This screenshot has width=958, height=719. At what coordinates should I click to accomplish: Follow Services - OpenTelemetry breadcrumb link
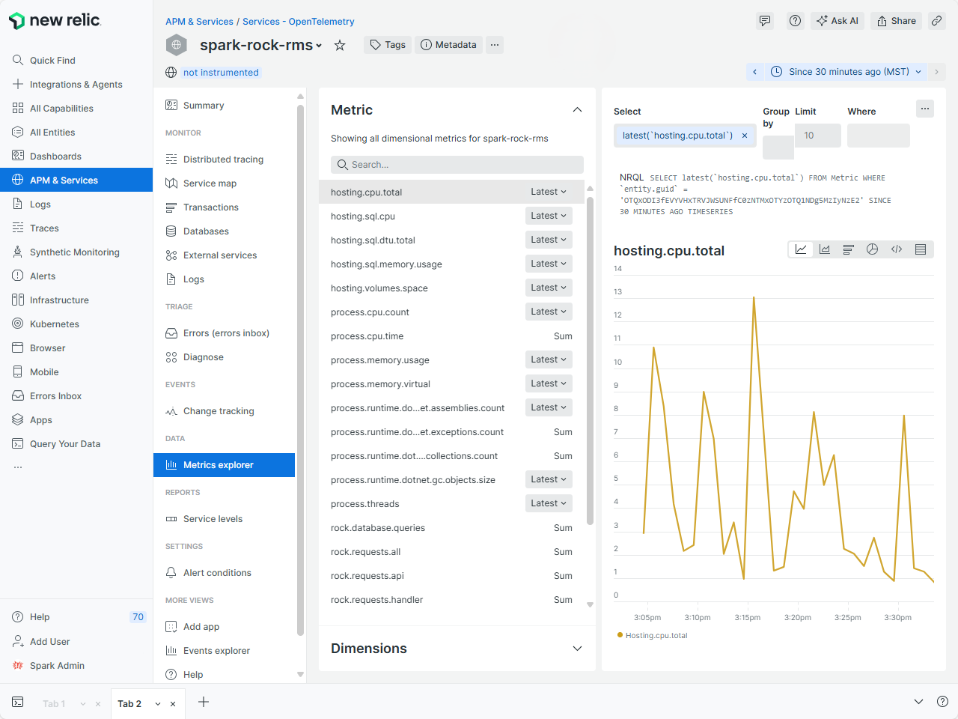(299, 22)
